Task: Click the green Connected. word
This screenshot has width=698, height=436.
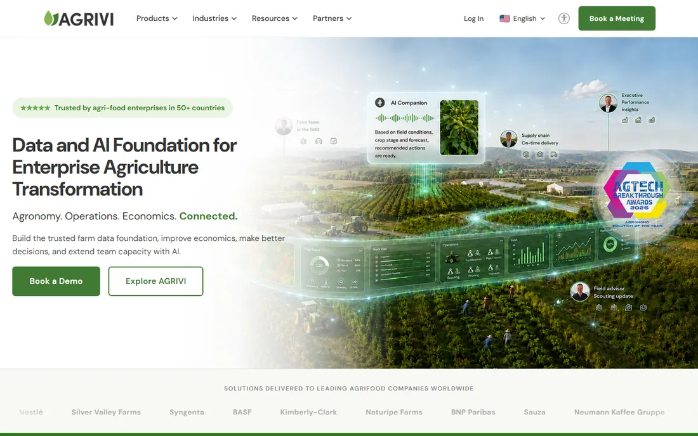Action: tap(208, 216)
